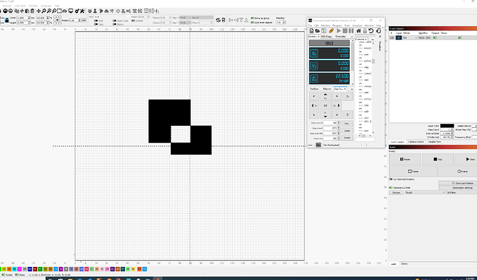Image resolution: width=477 pixels, height=280 pixels.
Task: Click the Unlock padlock icon in UGS toolbar
Action: pyautogui.click(x=365, y=30)
